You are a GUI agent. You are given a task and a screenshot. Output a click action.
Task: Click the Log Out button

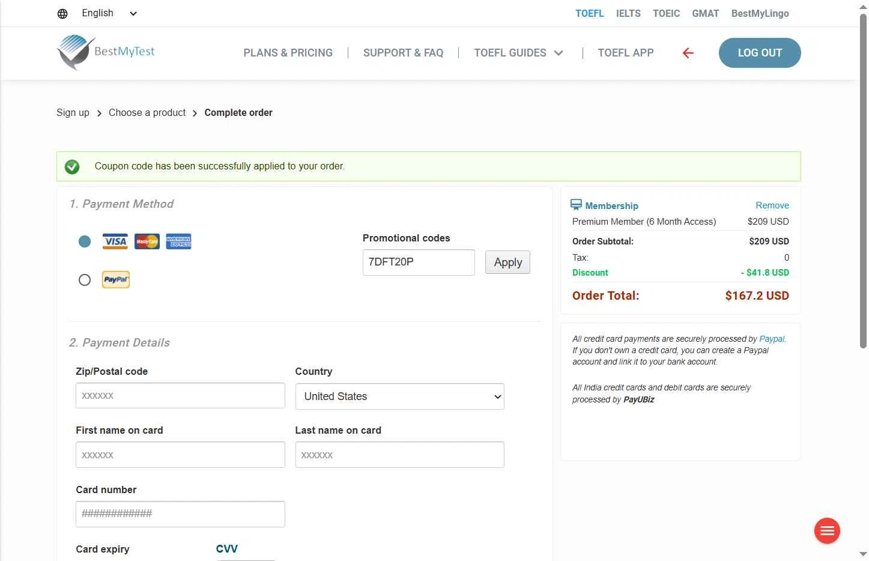(x=759, y=53)
